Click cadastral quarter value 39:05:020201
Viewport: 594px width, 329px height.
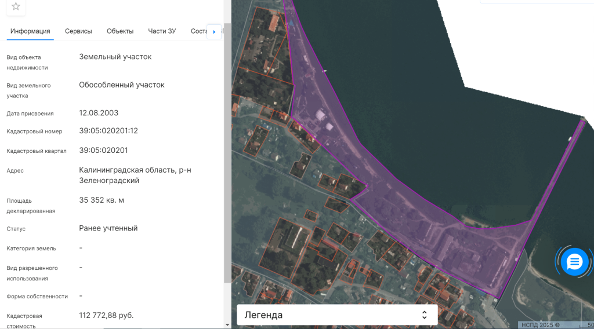(x=103, y=151)
